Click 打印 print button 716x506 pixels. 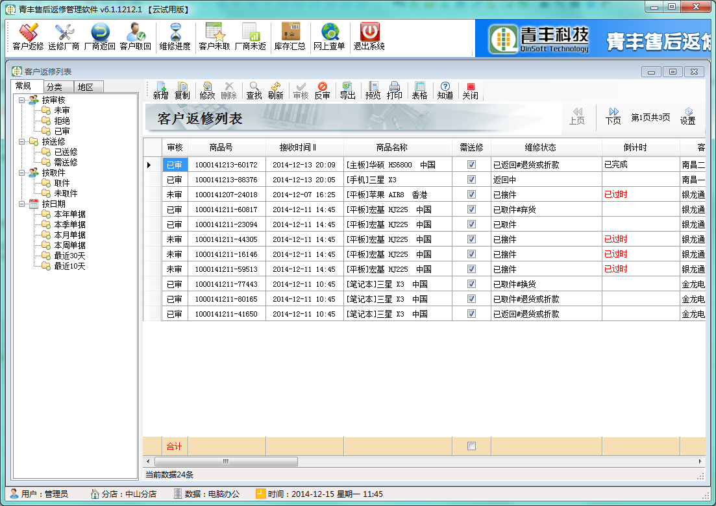click(394, 90)
